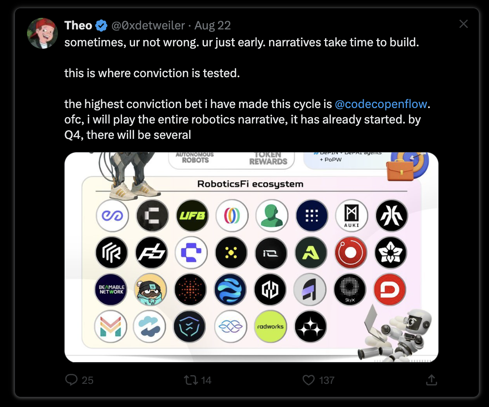The image size is (489, 407).
Task: Click the Theo display name
Action: pos(78,26)
